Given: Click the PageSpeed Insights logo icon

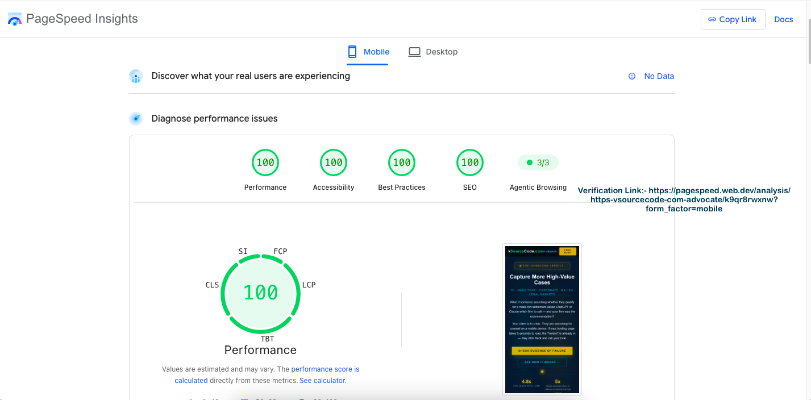Looking at the screenshot, I should coord(14,19).
